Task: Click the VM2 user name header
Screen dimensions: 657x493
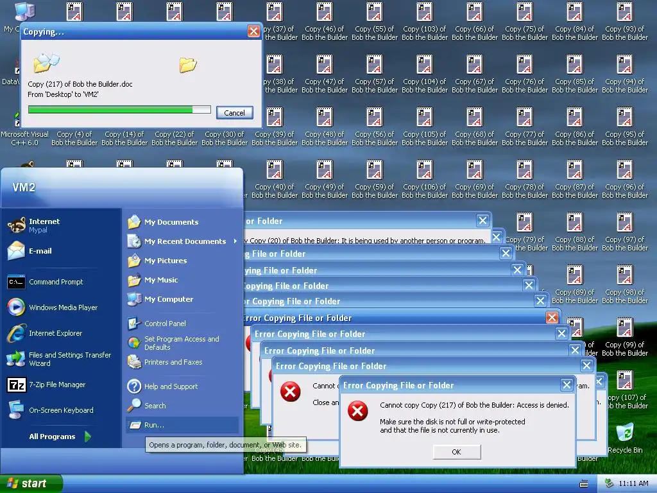Action: tap(24, 187)
